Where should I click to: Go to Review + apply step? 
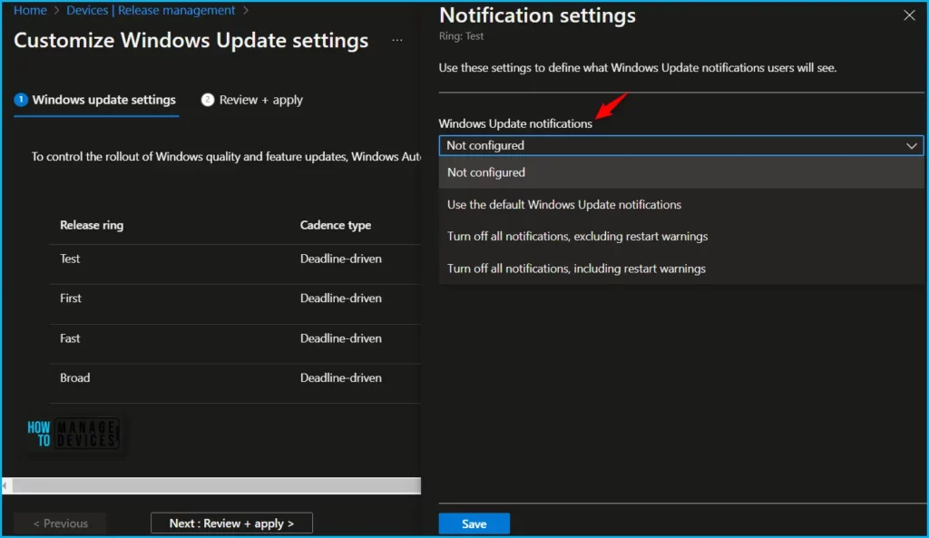[252, 100]
